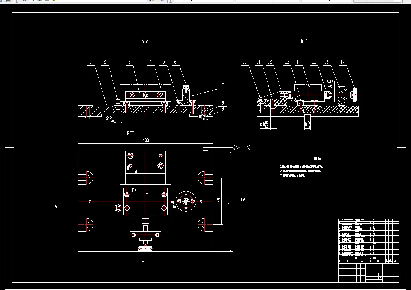This screenshot has width=411, height=290.
Task: Click part callout number 10
Action: point(245,62)
